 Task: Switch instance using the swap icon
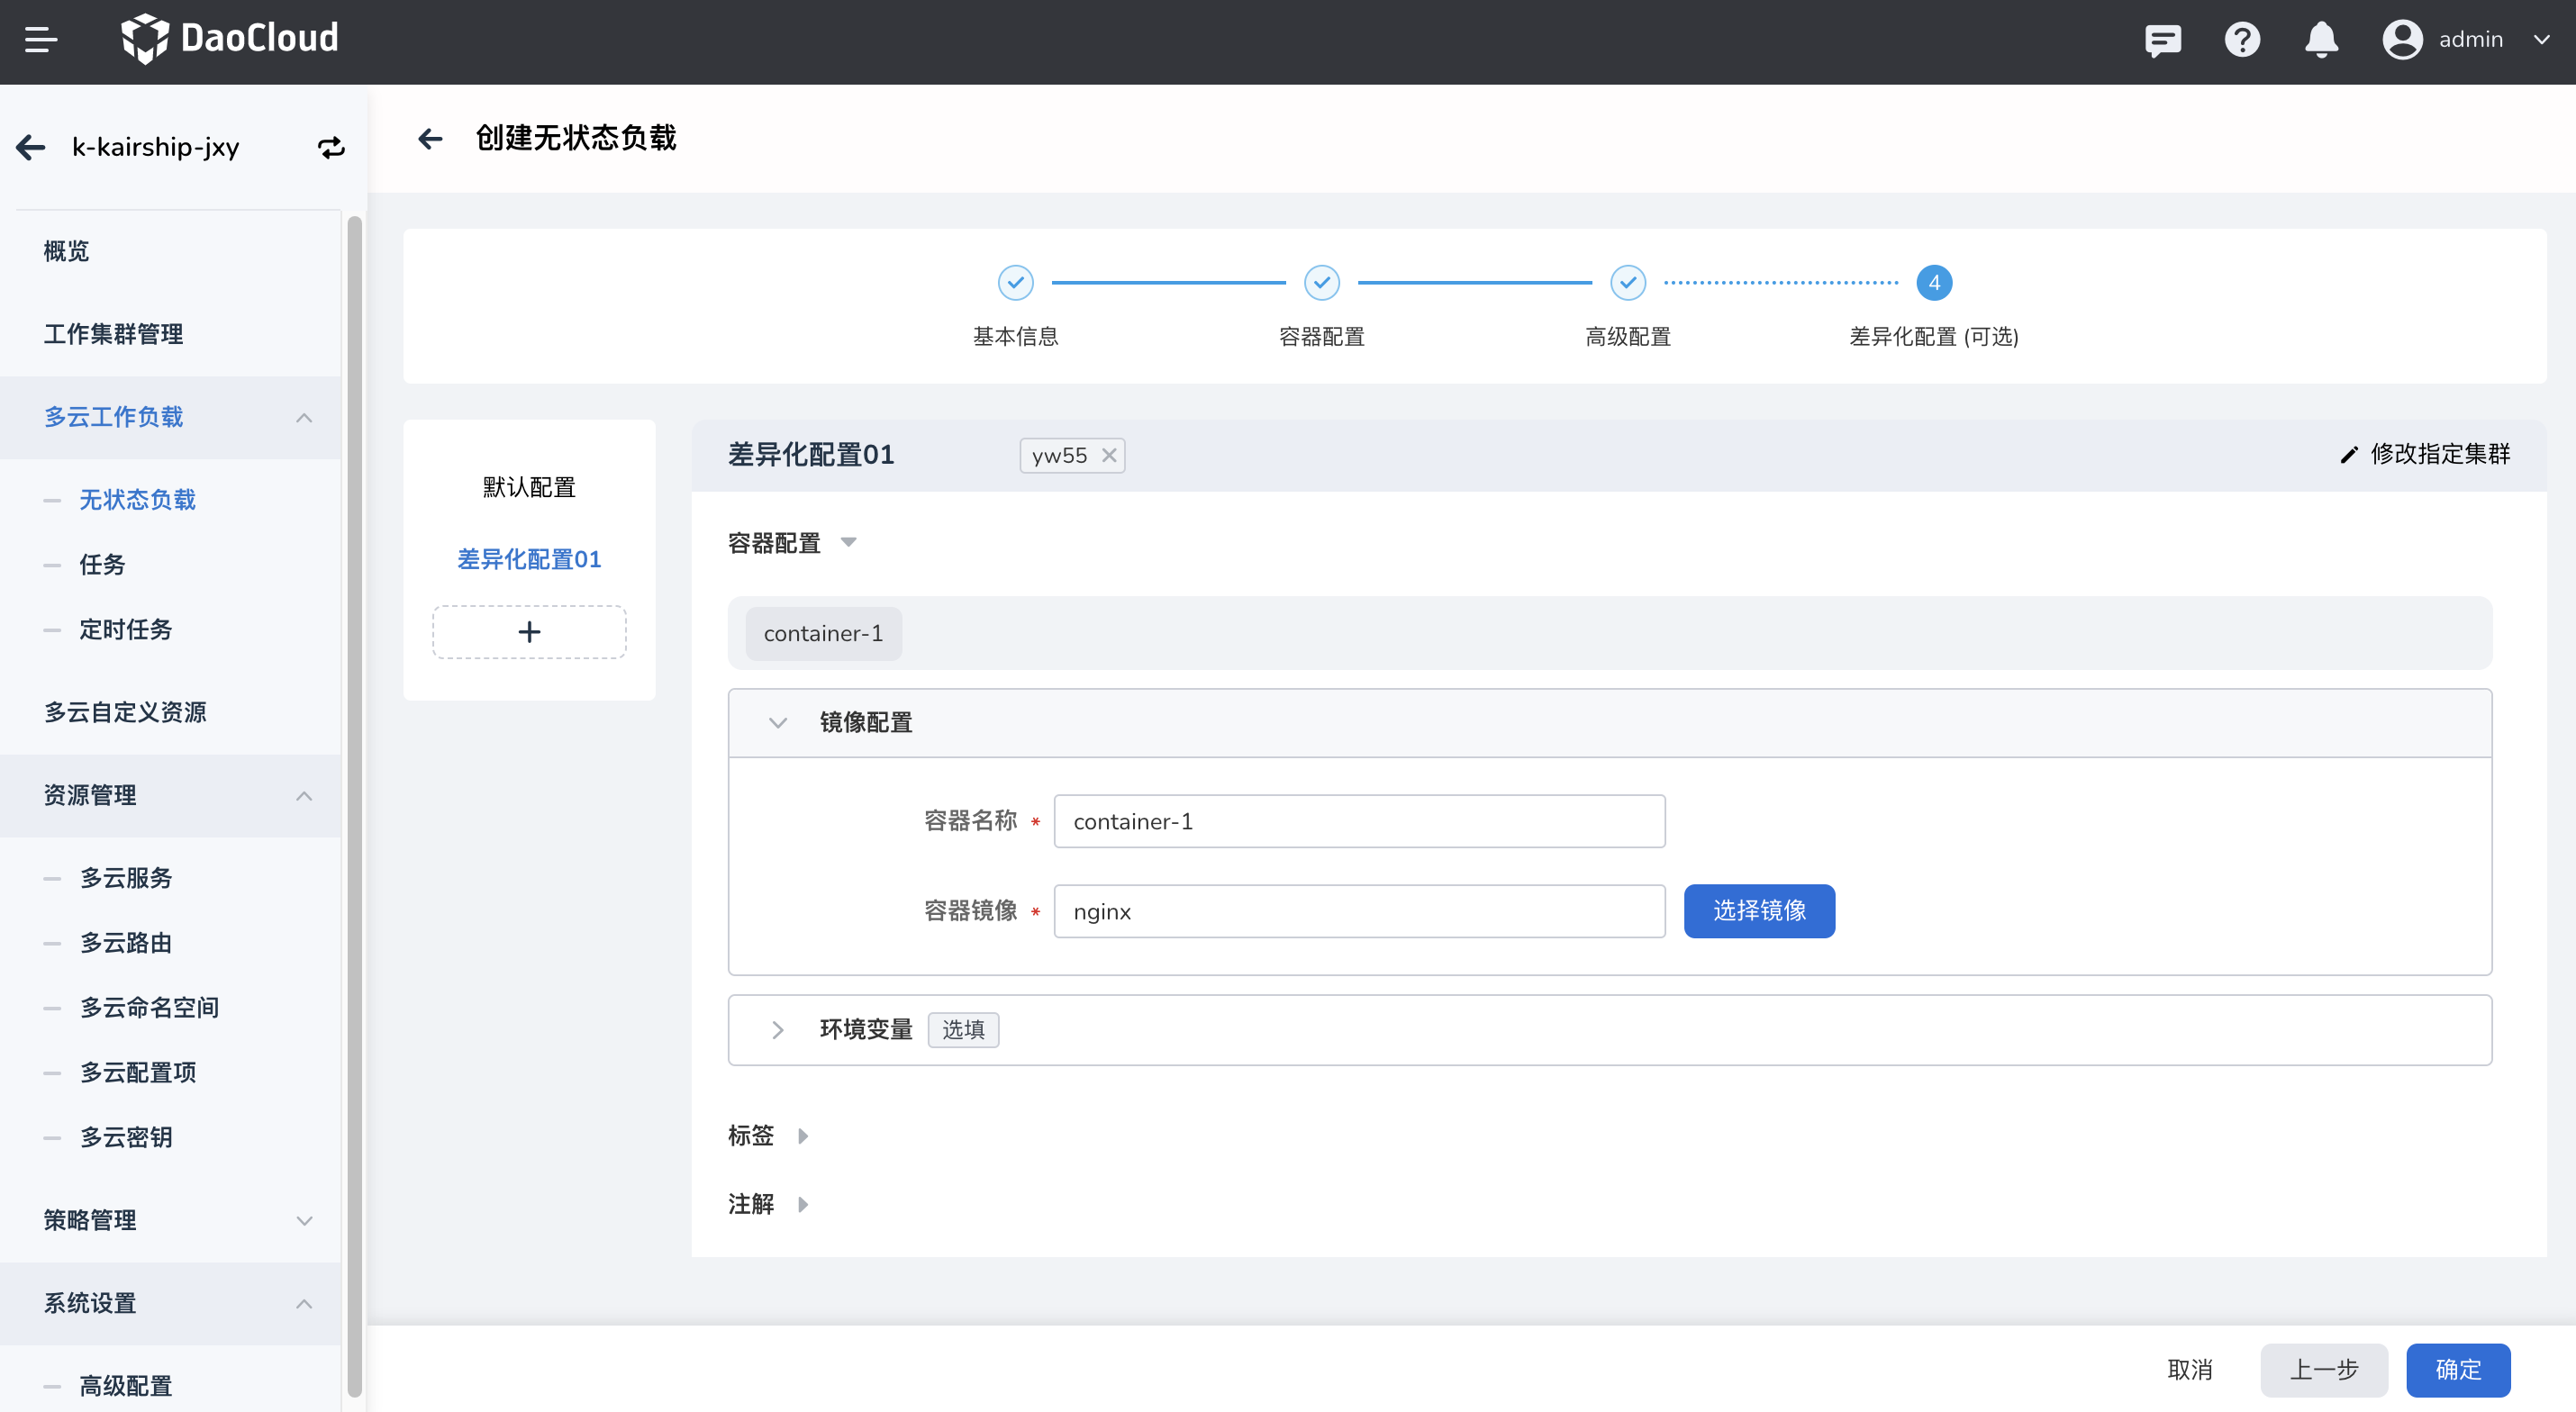click(331, 147)
